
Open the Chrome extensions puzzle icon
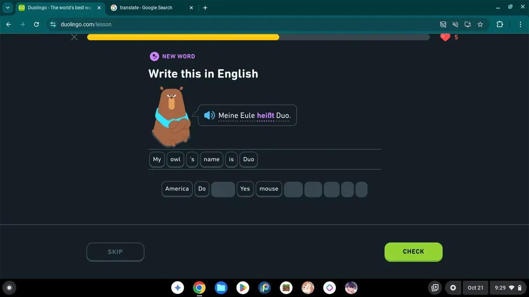499,24
